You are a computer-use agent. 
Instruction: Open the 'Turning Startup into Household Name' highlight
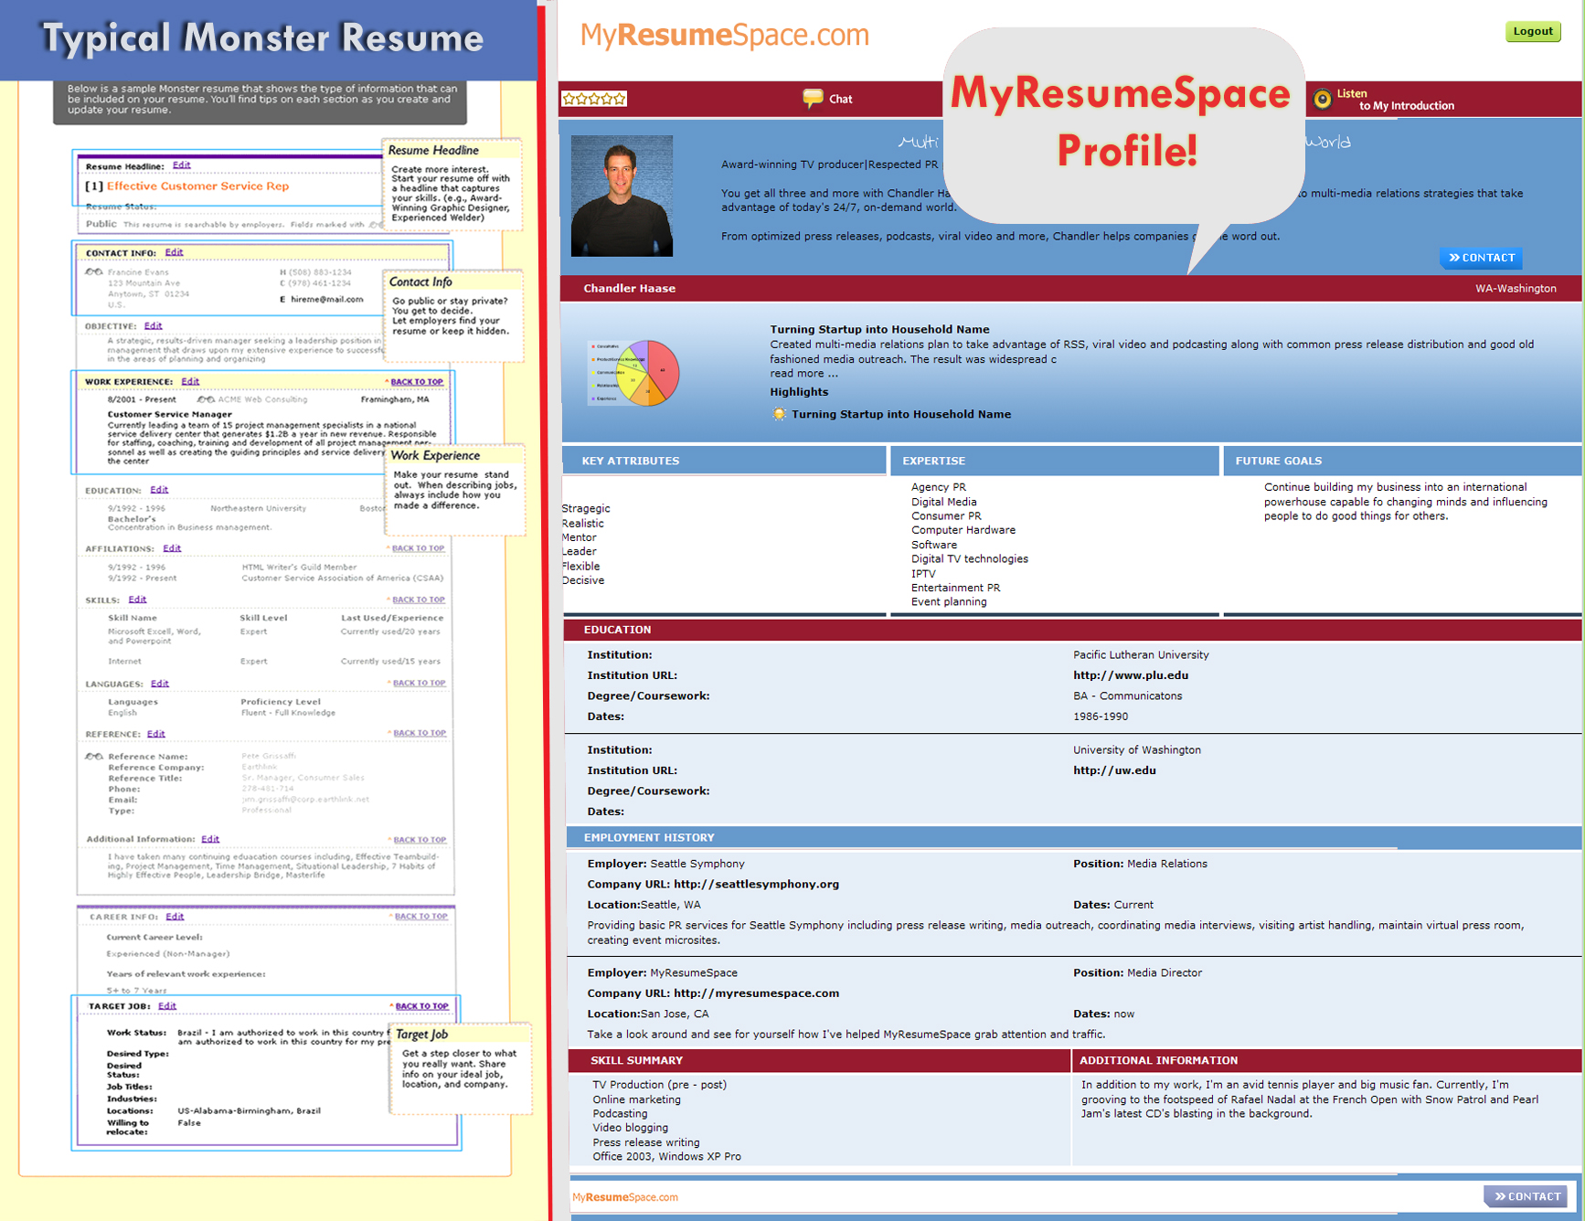(x=901, y=414)
